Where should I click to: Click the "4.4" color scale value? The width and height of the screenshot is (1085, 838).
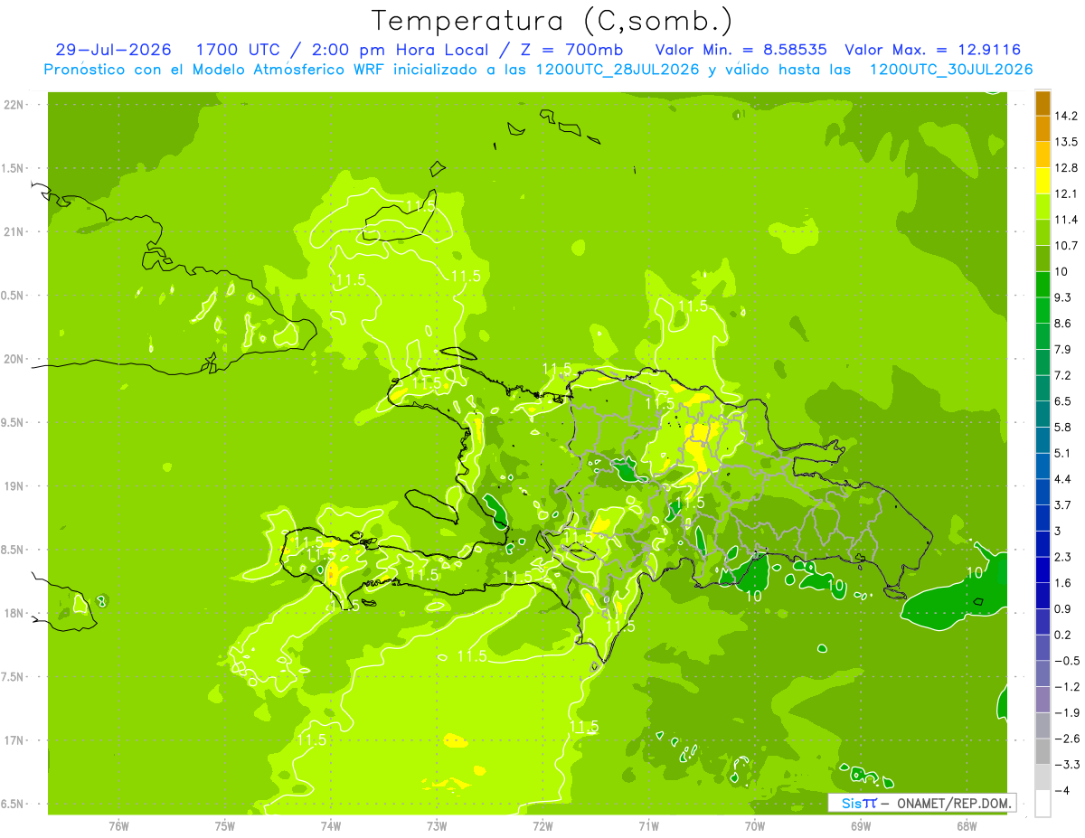coord(1064,479)
